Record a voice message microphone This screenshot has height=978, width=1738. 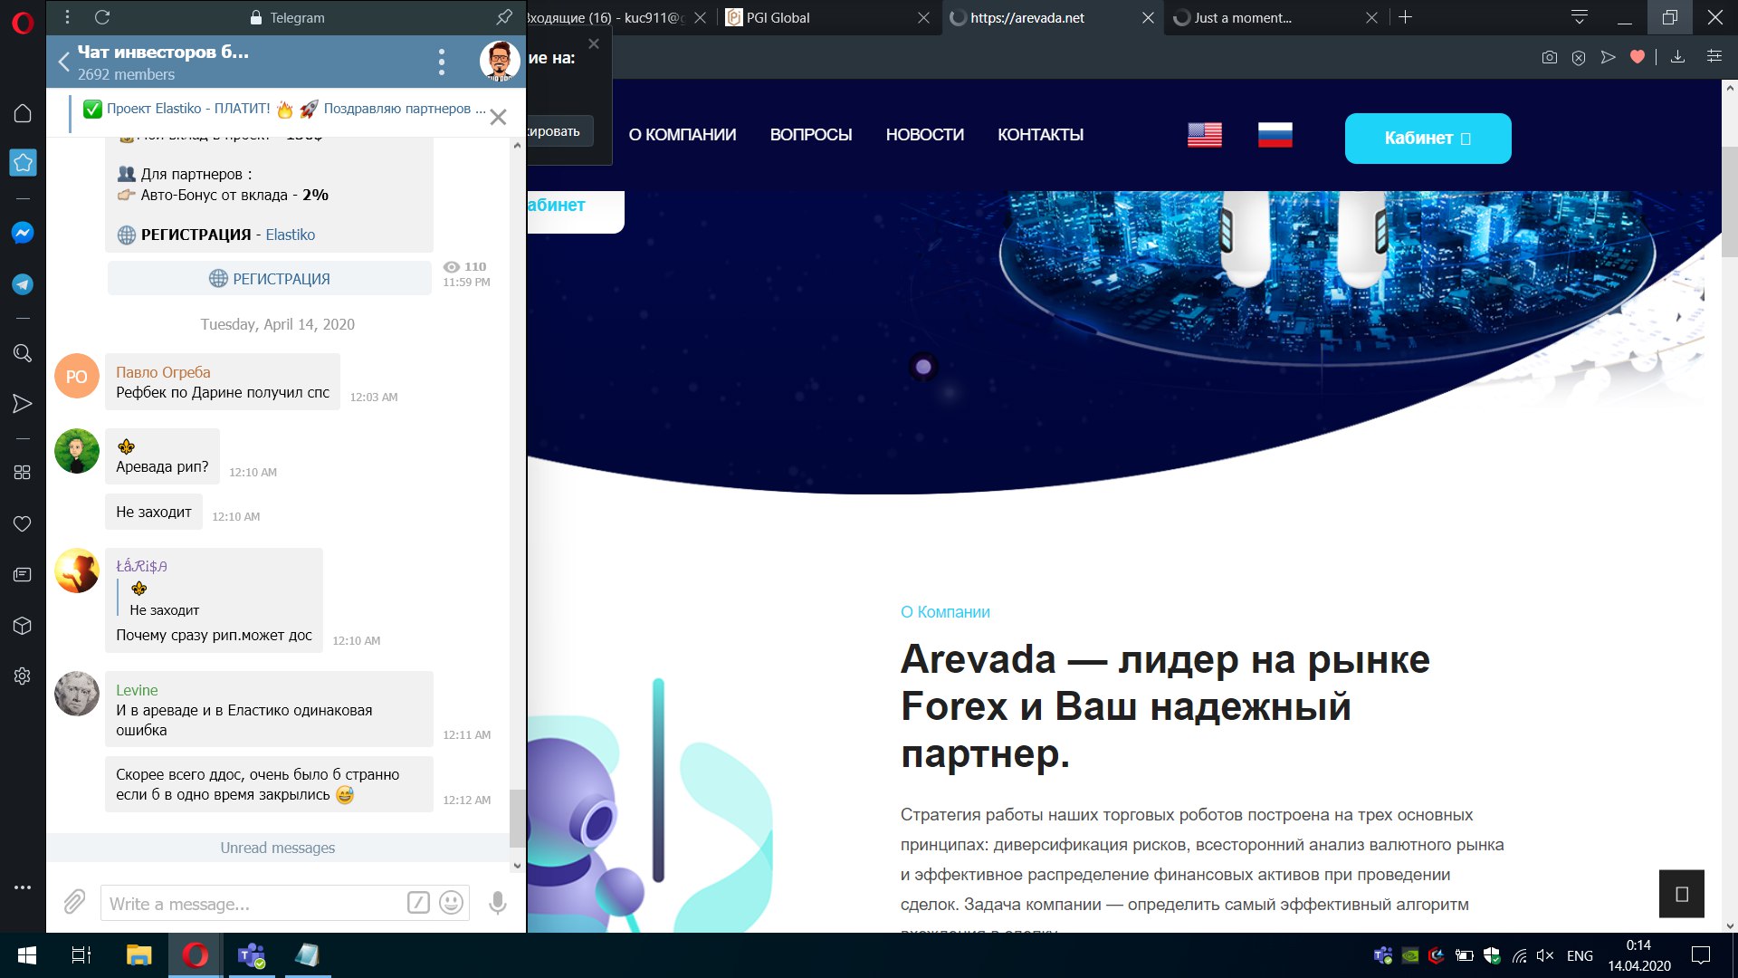[497, 903]
